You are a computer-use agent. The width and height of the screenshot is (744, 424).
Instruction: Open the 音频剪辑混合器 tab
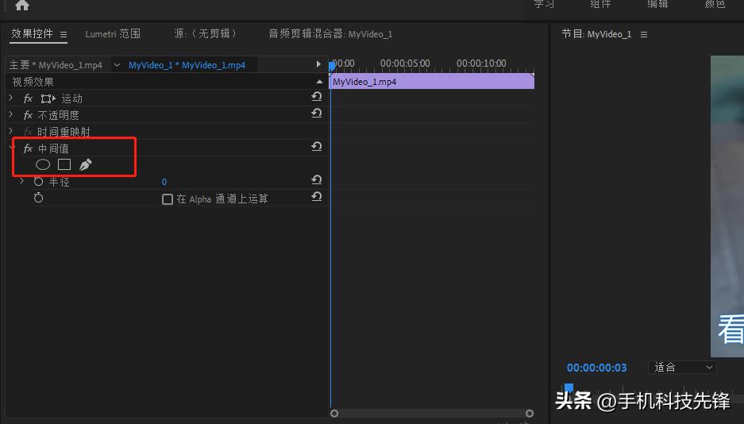330,34
